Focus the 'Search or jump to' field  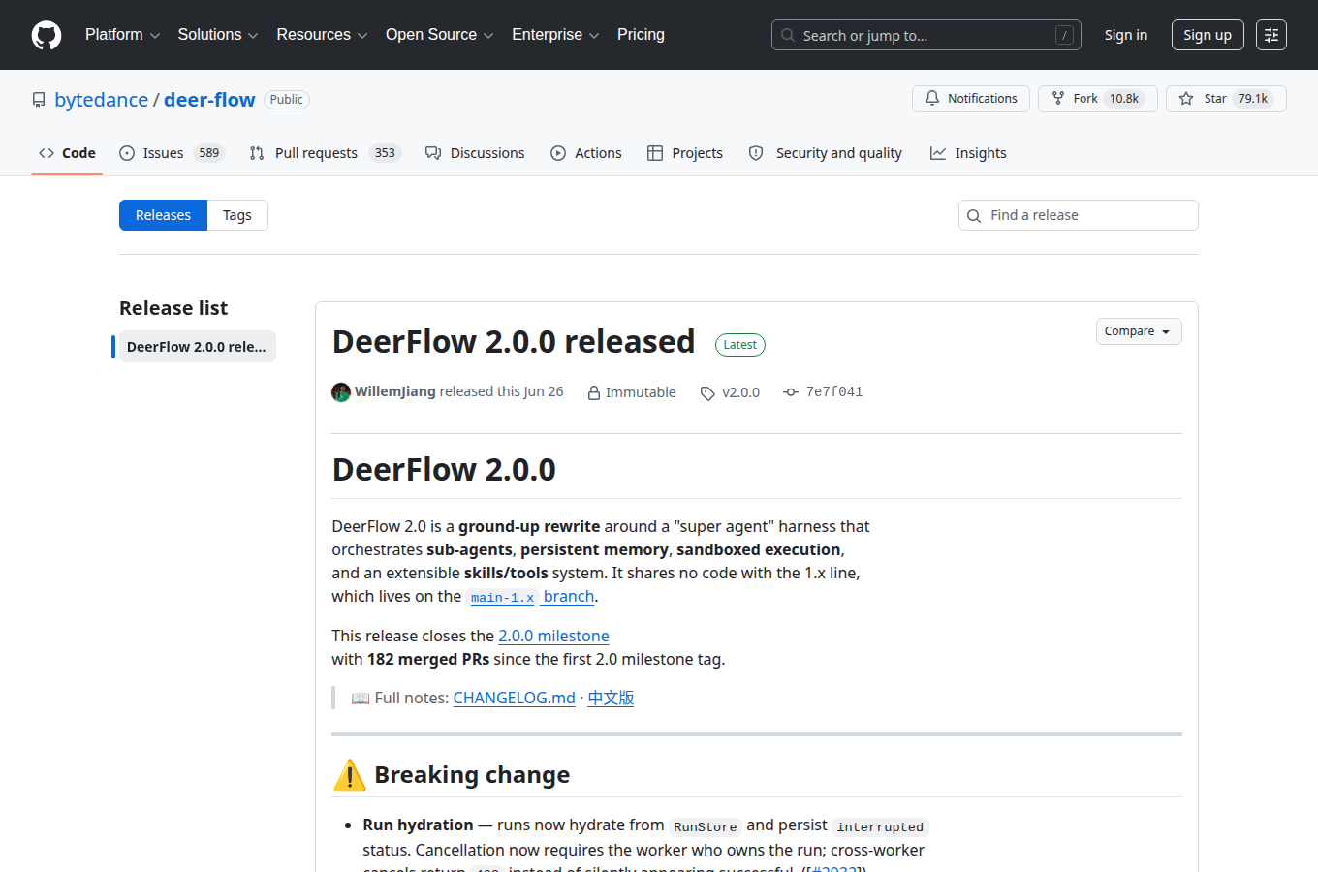(926, 35)
